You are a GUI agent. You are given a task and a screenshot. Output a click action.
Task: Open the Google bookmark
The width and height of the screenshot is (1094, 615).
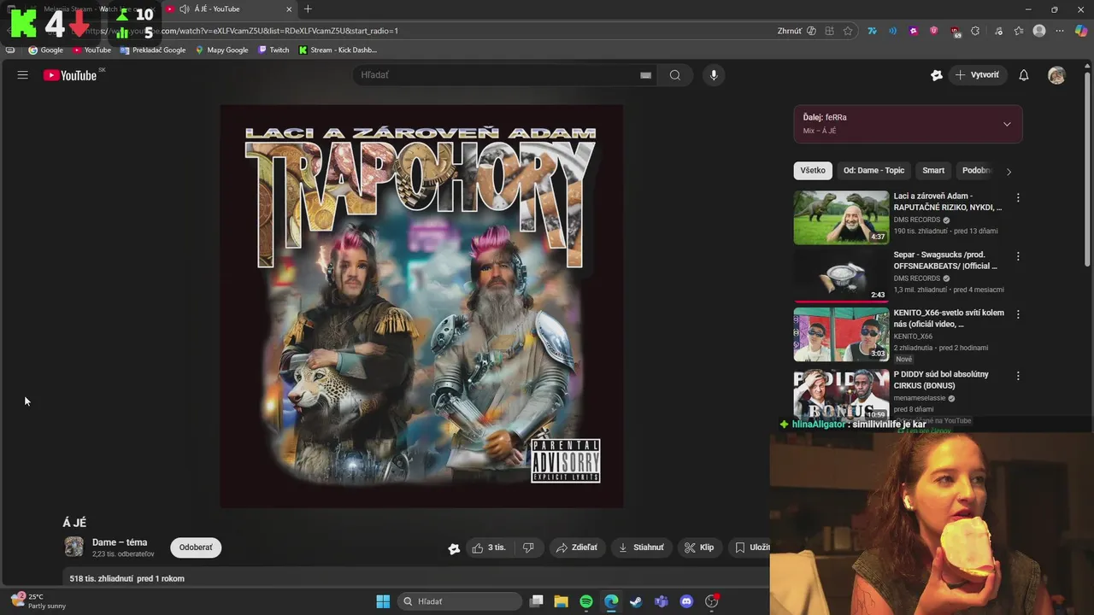pyautogui.click(x=46, y=50)
